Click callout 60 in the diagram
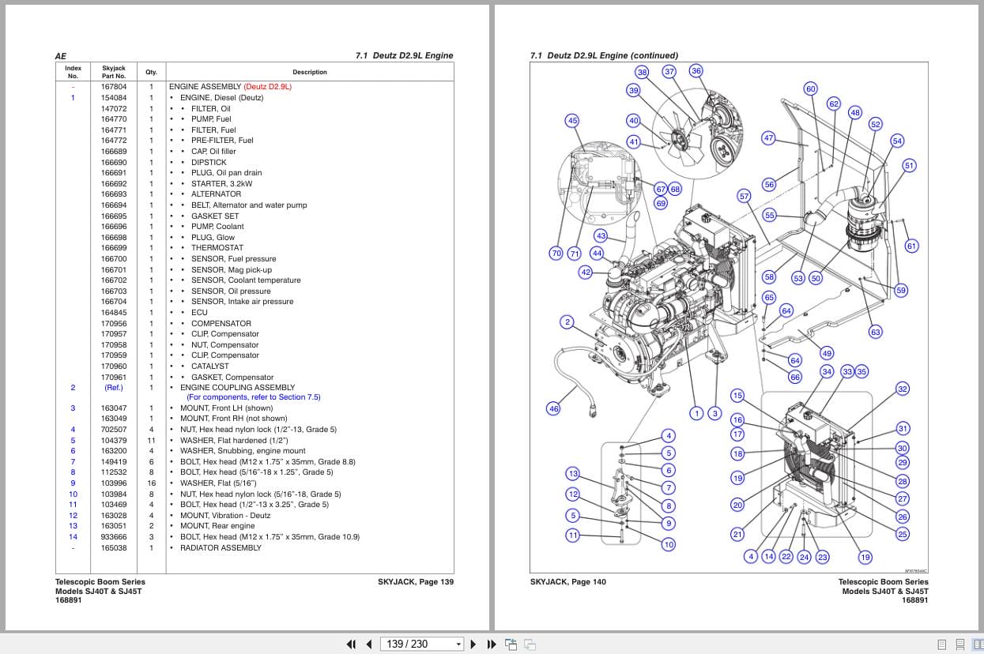 click(810, 88)
